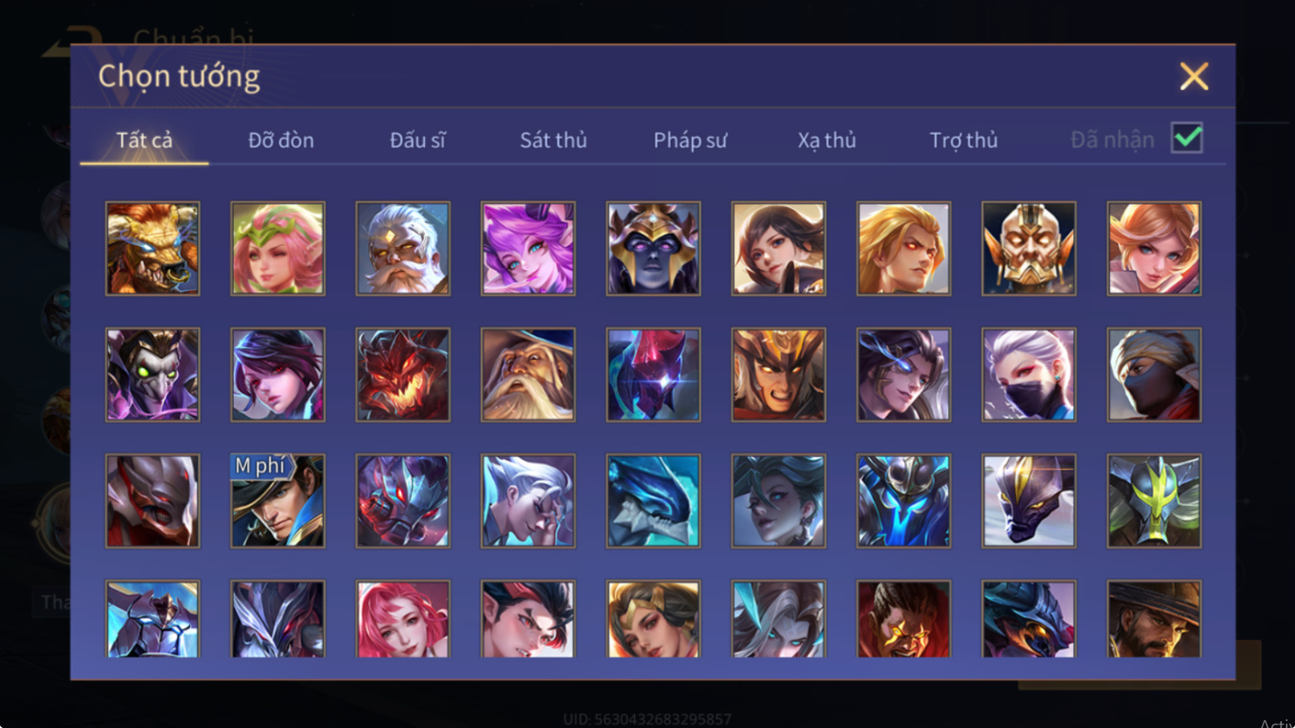Image resolution: width=1295 pixels, height=728 pixels.
Task: Pick the white-bearded old man hero
Action: 403,248
